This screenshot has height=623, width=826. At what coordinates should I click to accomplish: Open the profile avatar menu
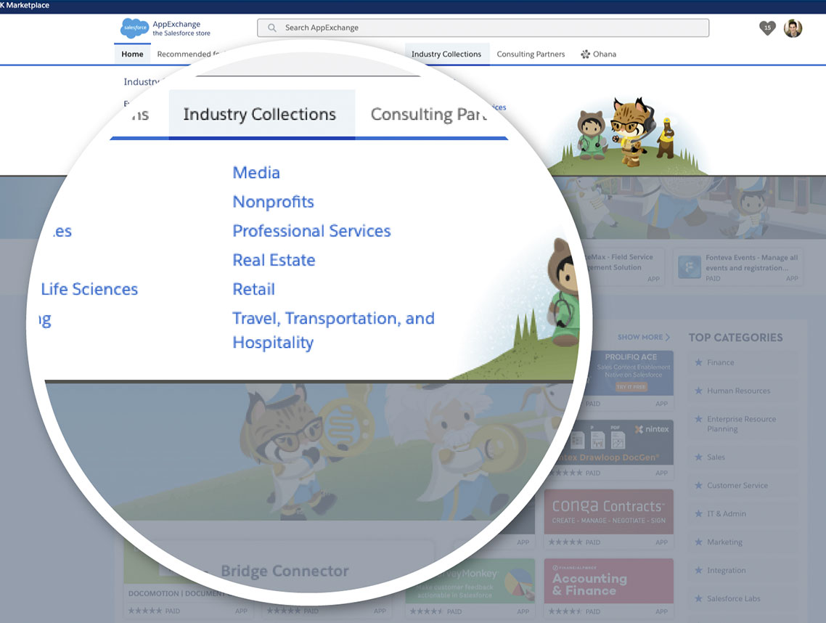click(793, 28)
